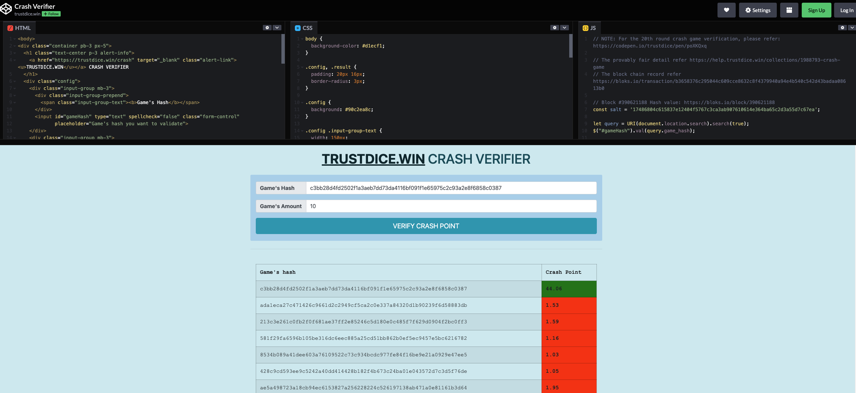Select the hash row starting 213c3e26

399,322
